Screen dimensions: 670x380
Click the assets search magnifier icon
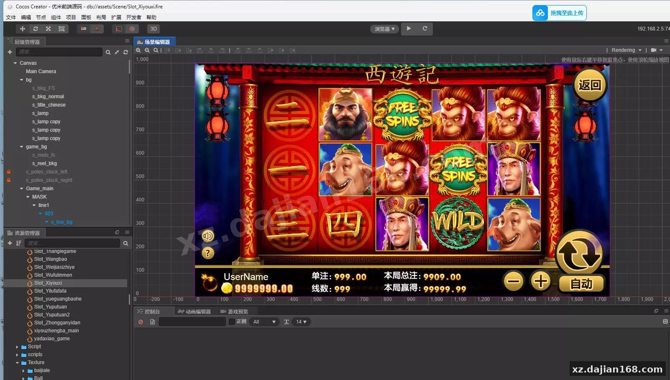tap(125, 243)
